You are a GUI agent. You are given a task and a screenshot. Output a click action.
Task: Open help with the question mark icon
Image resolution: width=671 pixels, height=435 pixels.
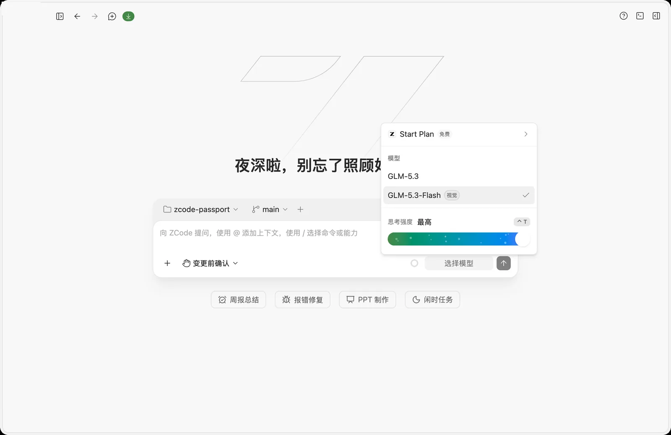coord(624,16)
